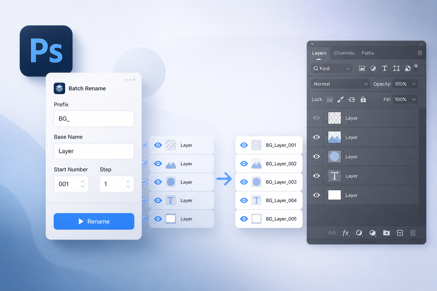Filter layers by shape layer icon
Viewport: 437px width, 291px height.
click(396, 68)
